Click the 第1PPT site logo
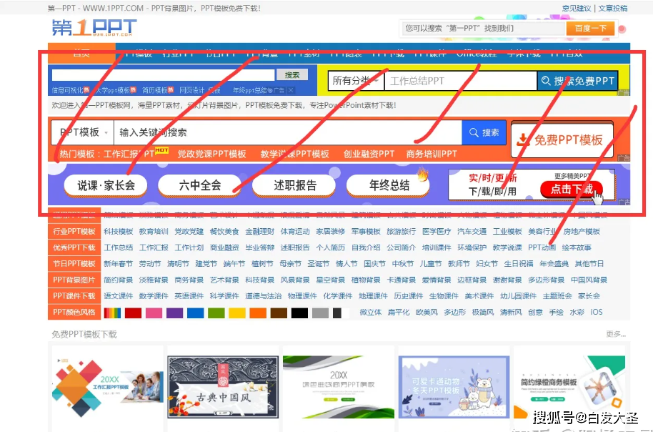653x432 pixels. pos(94,29)
